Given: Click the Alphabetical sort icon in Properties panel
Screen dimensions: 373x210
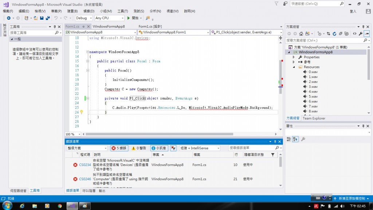Looking at the screenshot, I should point(295,139).
